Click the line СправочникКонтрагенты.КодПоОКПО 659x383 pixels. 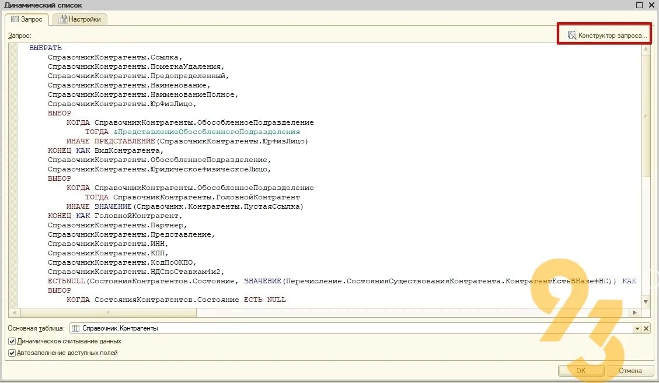(x=122, y=262)
